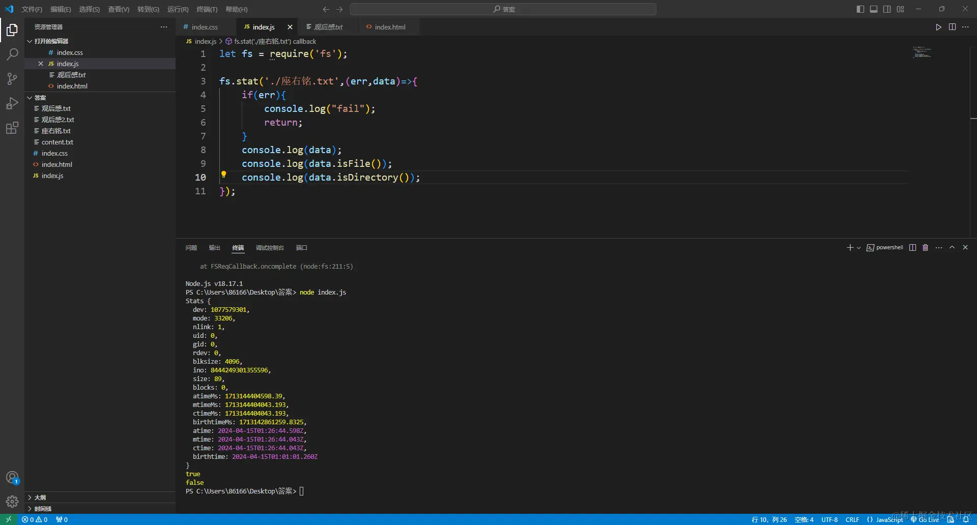The width and height of the screenshot is (977, 525).
Task: Open the Search view in activity bar
Action: tap(12, 54)
